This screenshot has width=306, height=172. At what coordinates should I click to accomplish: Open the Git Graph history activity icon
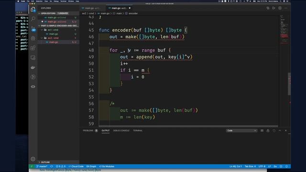(33, 77)
